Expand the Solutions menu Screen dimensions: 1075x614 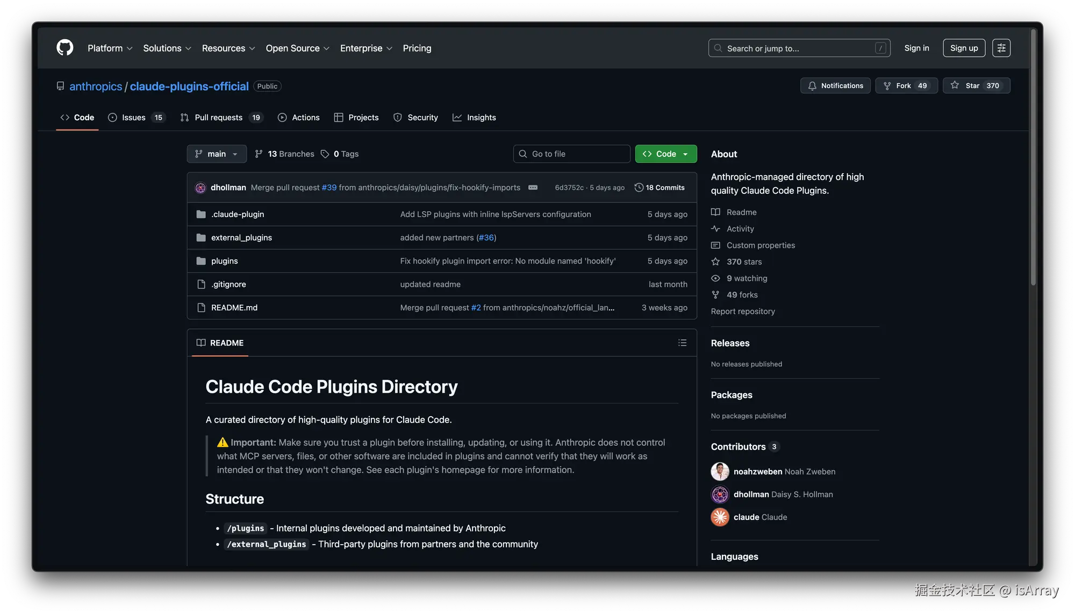click(167, 48)
